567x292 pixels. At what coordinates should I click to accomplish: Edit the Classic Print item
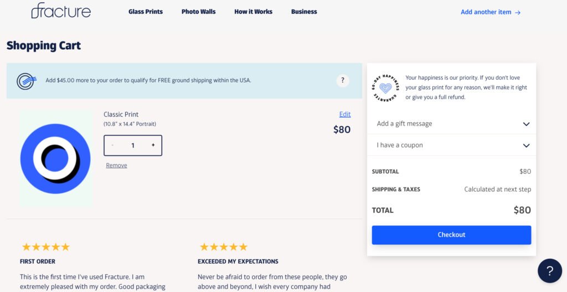(x=345, y=114)
